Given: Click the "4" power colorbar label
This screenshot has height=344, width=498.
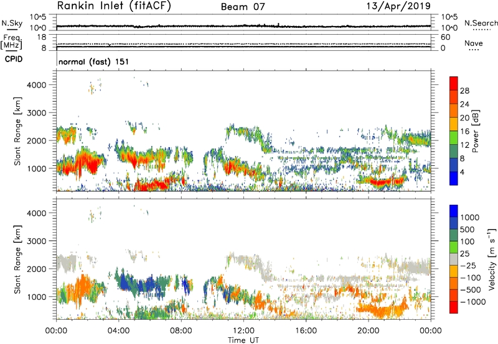Looking at the screenshot, I should coord(463,172).
